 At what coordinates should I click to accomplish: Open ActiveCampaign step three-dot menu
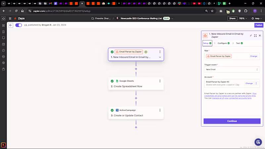tap(160, 110)
